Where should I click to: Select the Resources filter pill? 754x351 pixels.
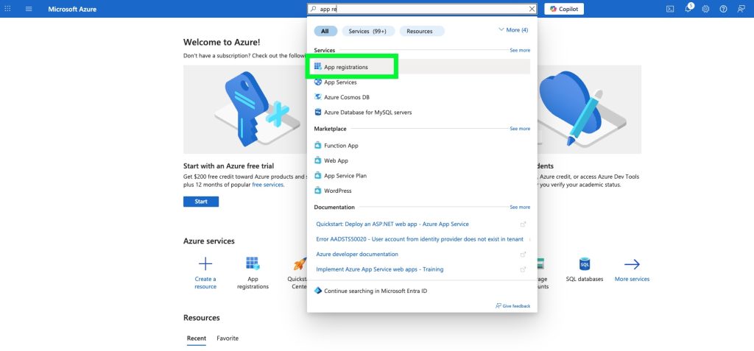point(421,31)
